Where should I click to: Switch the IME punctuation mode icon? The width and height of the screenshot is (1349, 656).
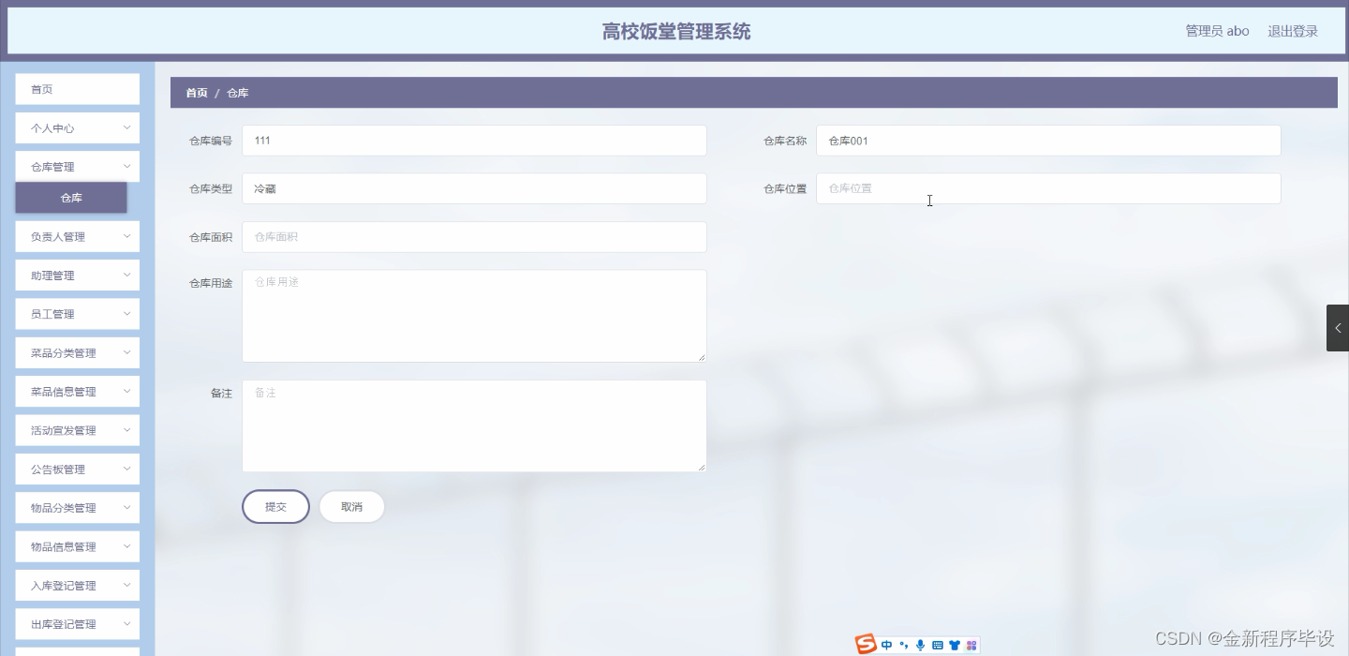pos(904,645)
